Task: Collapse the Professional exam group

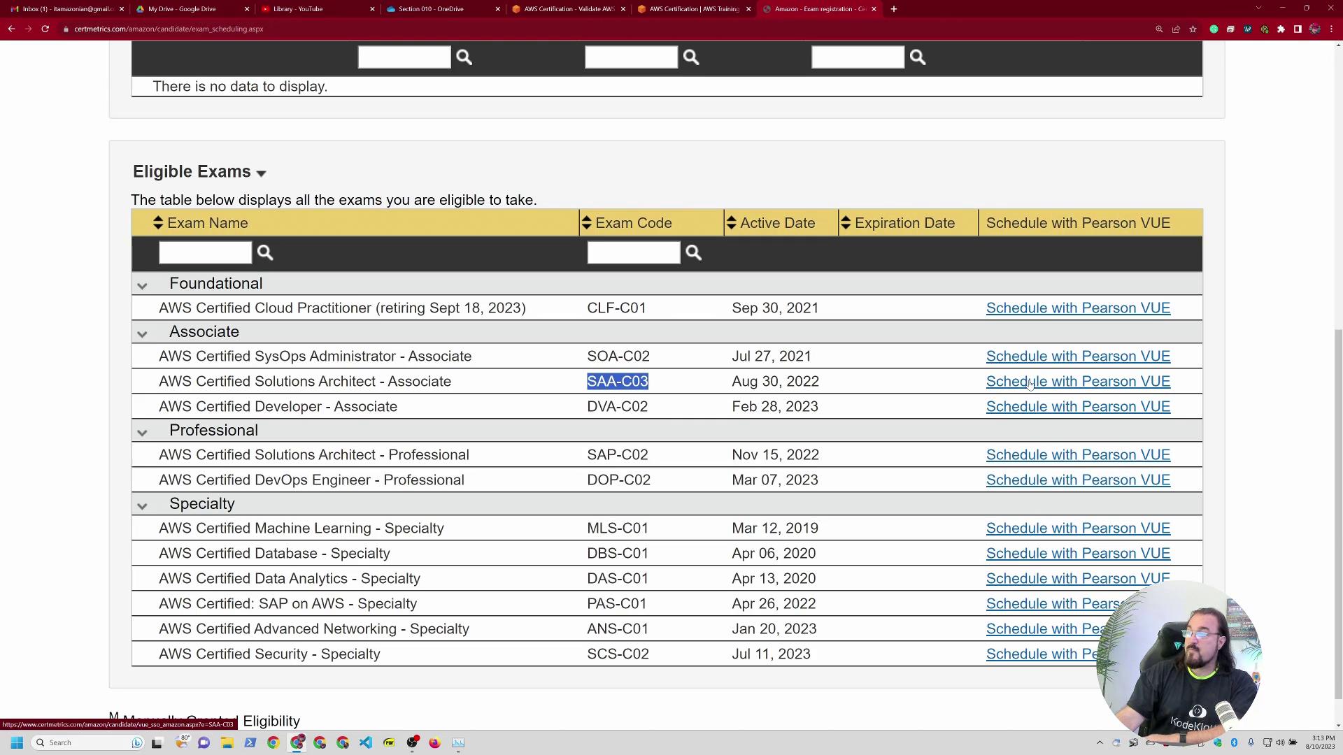Action: [142, 432]
